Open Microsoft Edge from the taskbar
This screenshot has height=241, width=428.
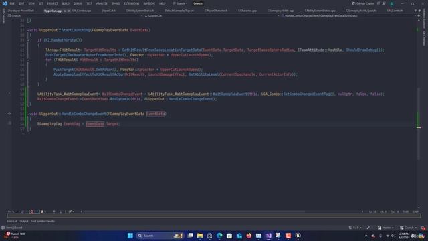(x=219, y=236)
